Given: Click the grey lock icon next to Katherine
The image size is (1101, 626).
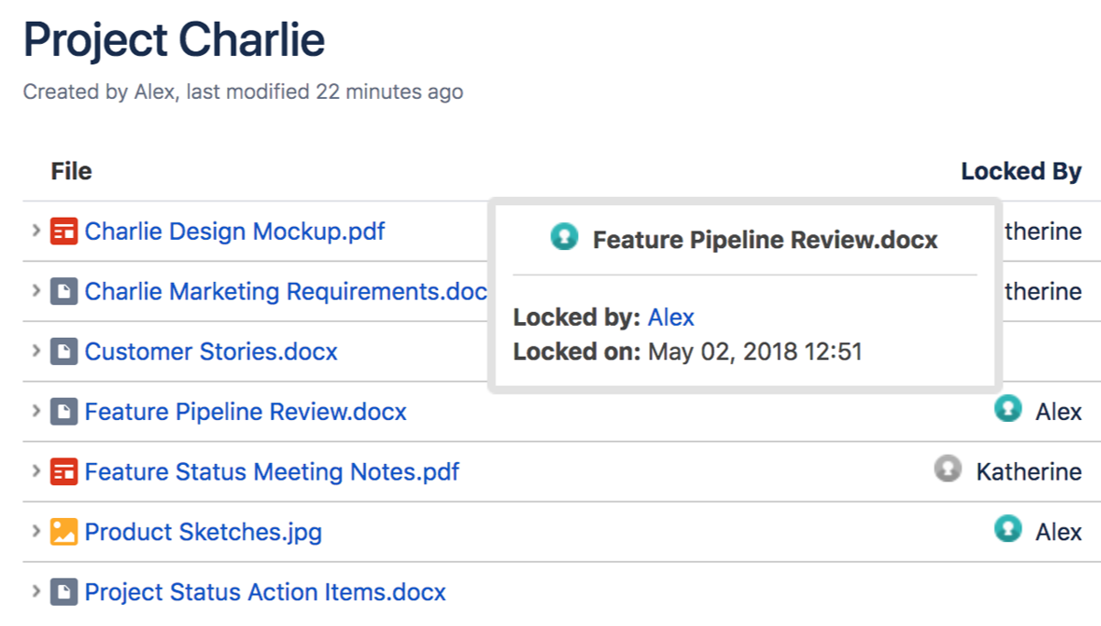Looking at the screenshot, I should pos(948,469).
